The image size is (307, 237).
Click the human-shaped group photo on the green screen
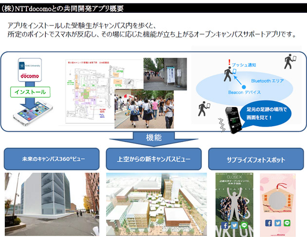click(x=234, y=203)
